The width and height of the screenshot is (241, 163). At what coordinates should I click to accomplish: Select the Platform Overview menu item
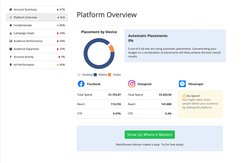click(37, 17)
